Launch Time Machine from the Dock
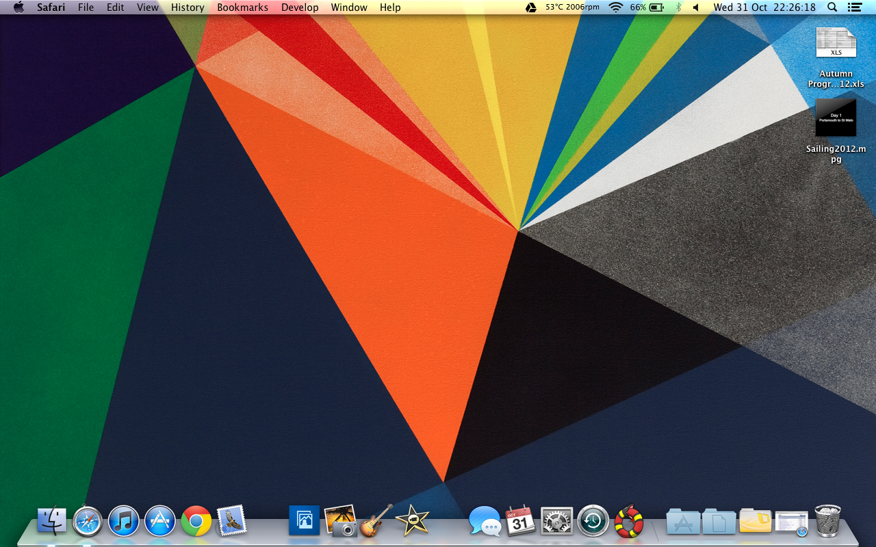Viewport: 876px width, 547px height. (593, 521)
